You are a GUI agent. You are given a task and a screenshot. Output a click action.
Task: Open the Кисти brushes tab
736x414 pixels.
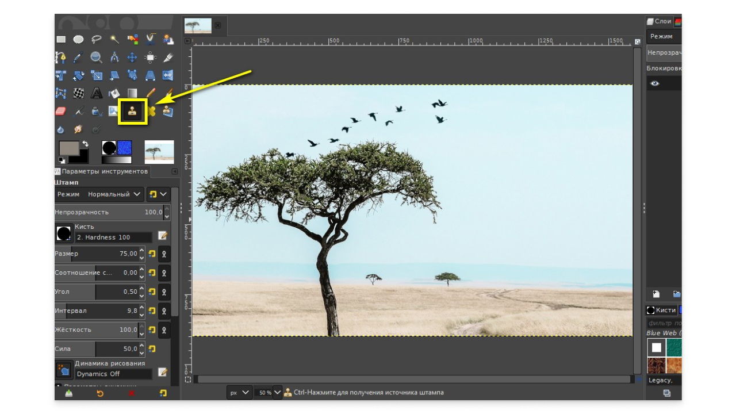click(x=661, y=310)
